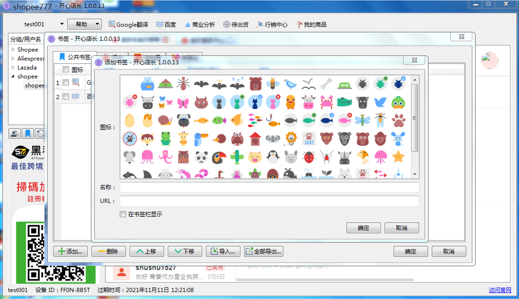The width and height of the screenshot is (519, 299).
Task: Open the 访问官网 link
Action: tap(500, 290)
